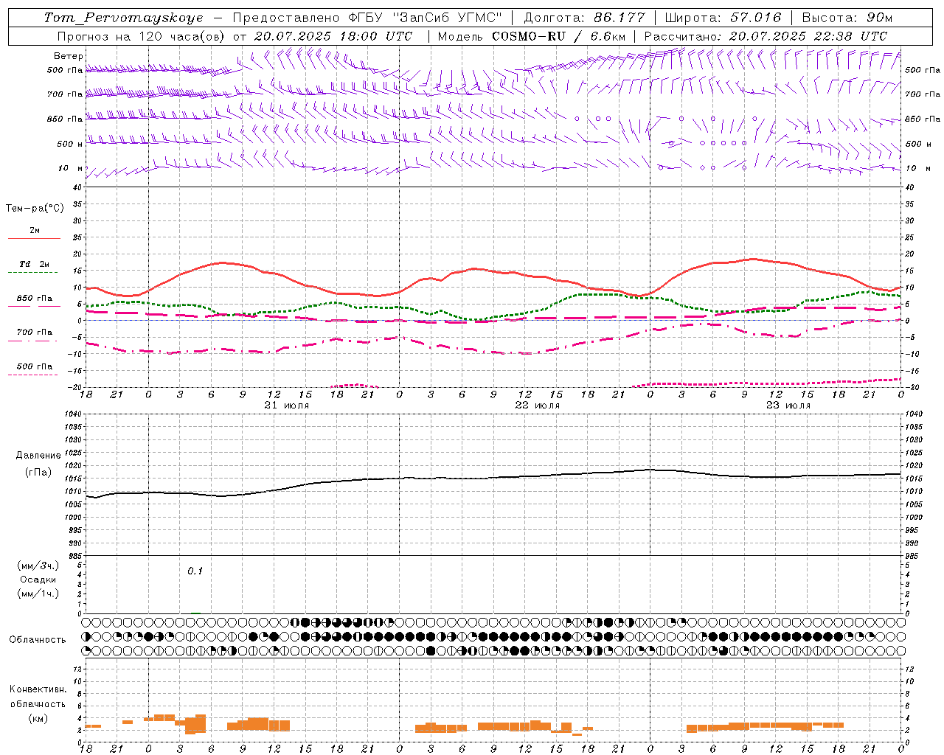Click the Высота: 90м label
Screen dimensions: 944x755
[x=847, y=18]
